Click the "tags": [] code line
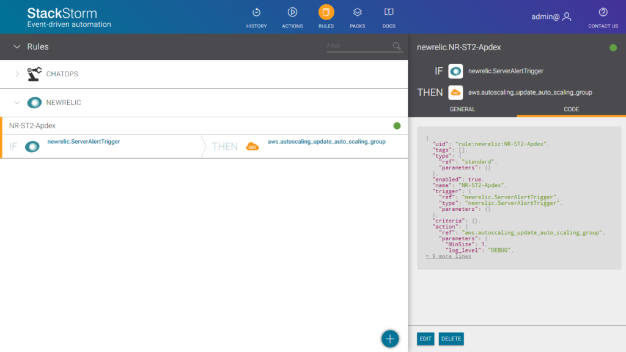This screenshot has width=626, height=352. [449, 150]
